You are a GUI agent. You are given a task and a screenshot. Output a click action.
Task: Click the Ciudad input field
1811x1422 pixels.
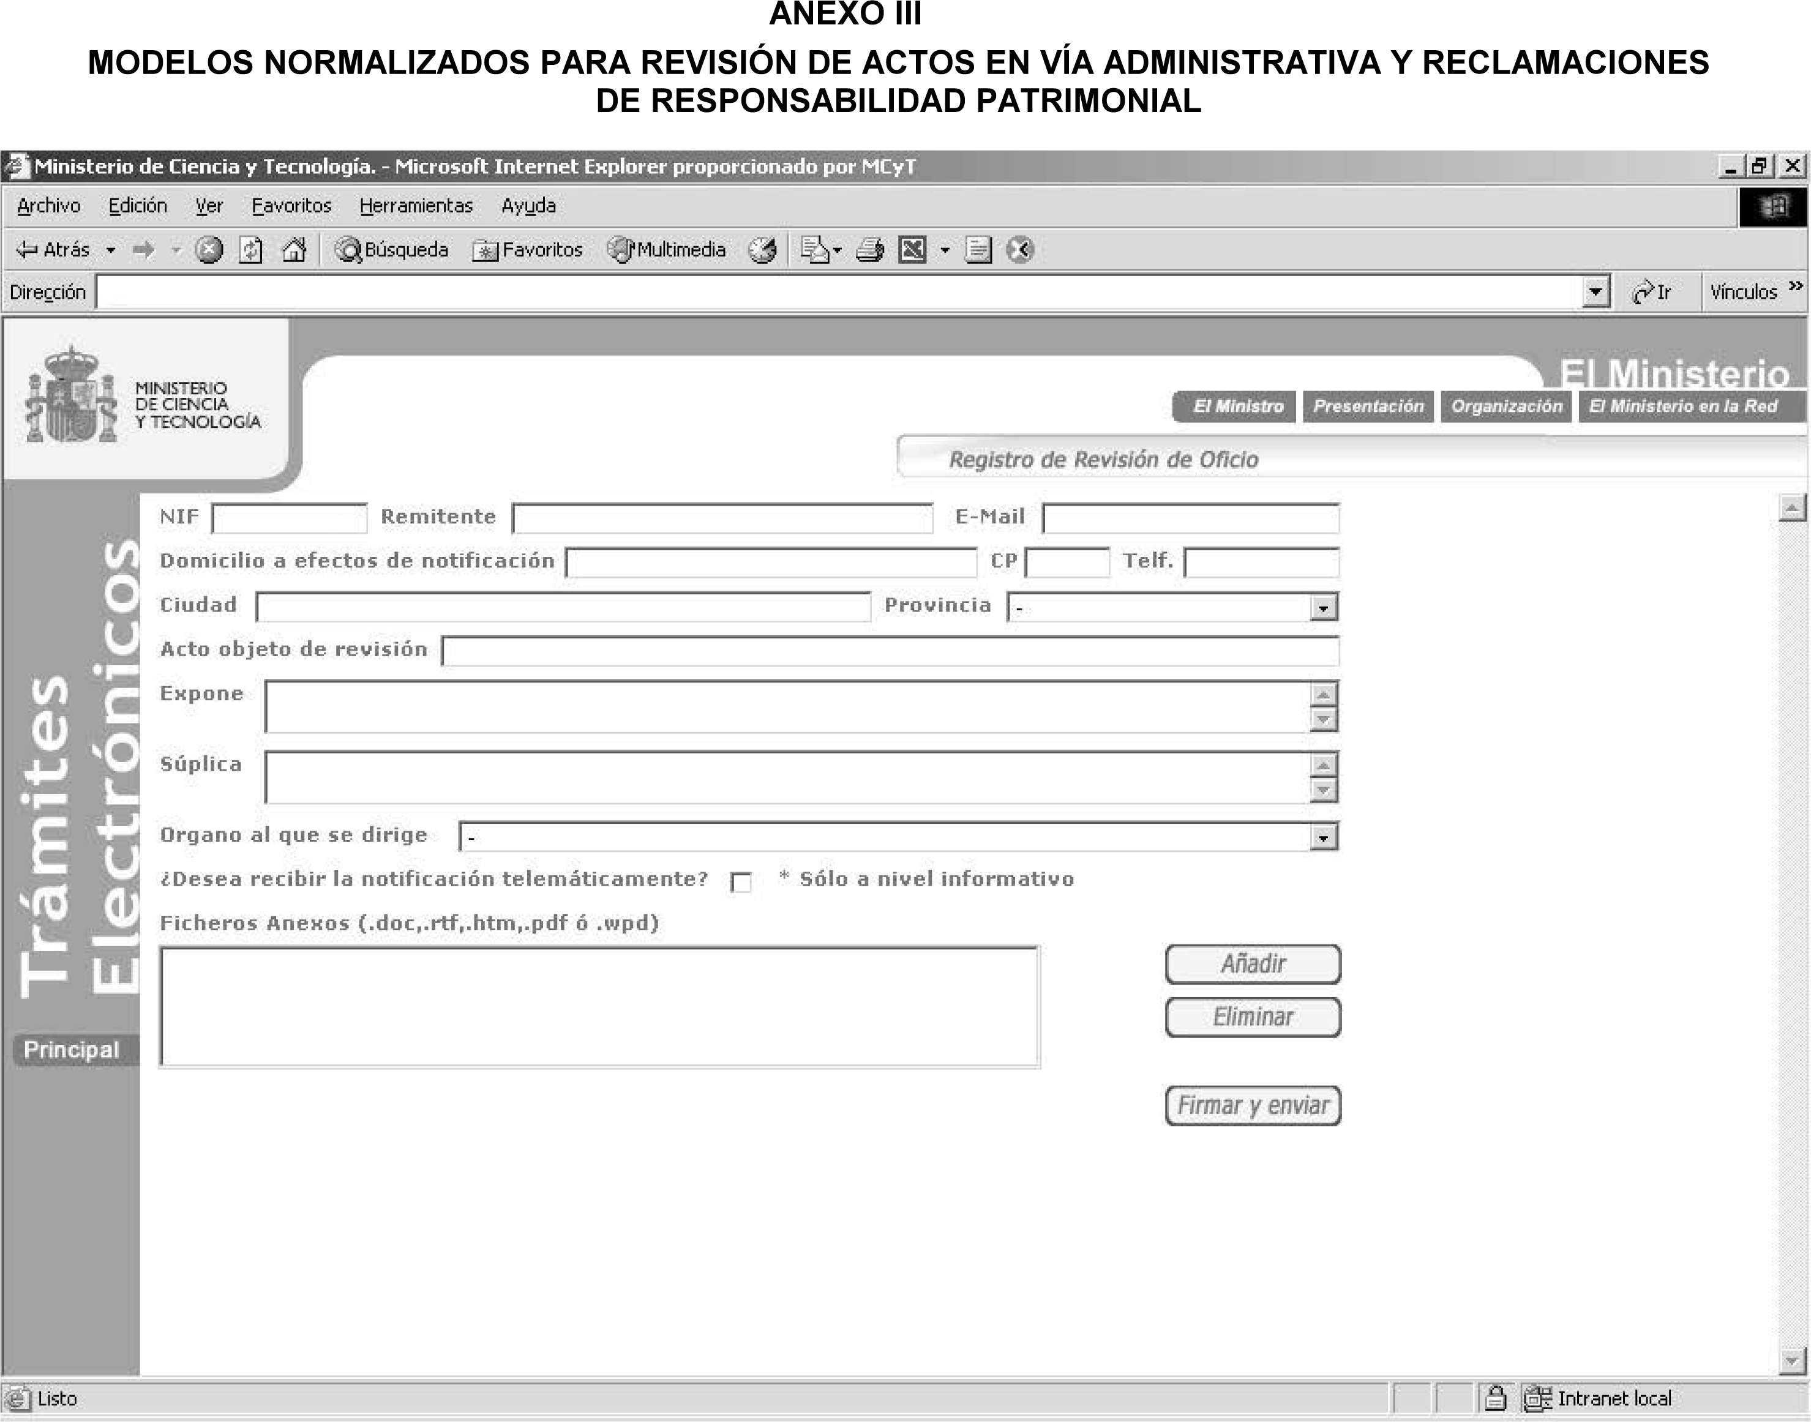[x=563, y=607]
